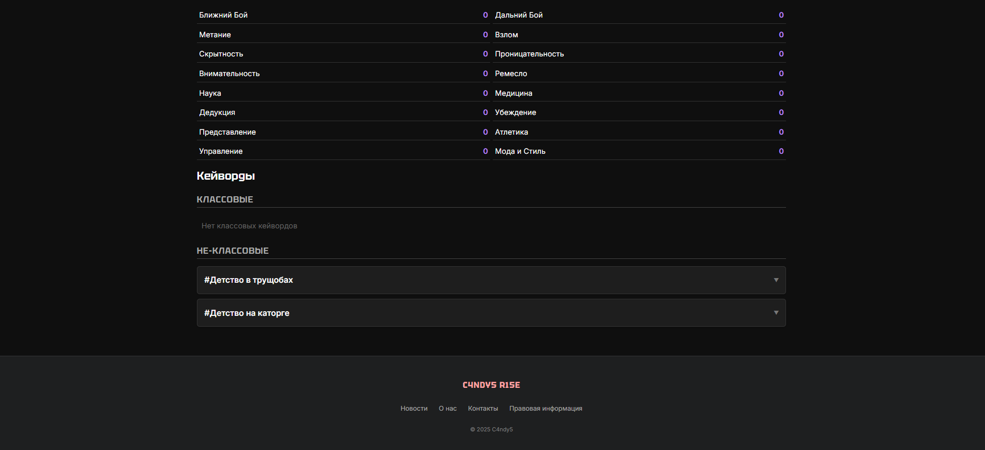Select the Дальний Бой skill row
This screenshot has width=985, height=450.
(x=639, y=15)
